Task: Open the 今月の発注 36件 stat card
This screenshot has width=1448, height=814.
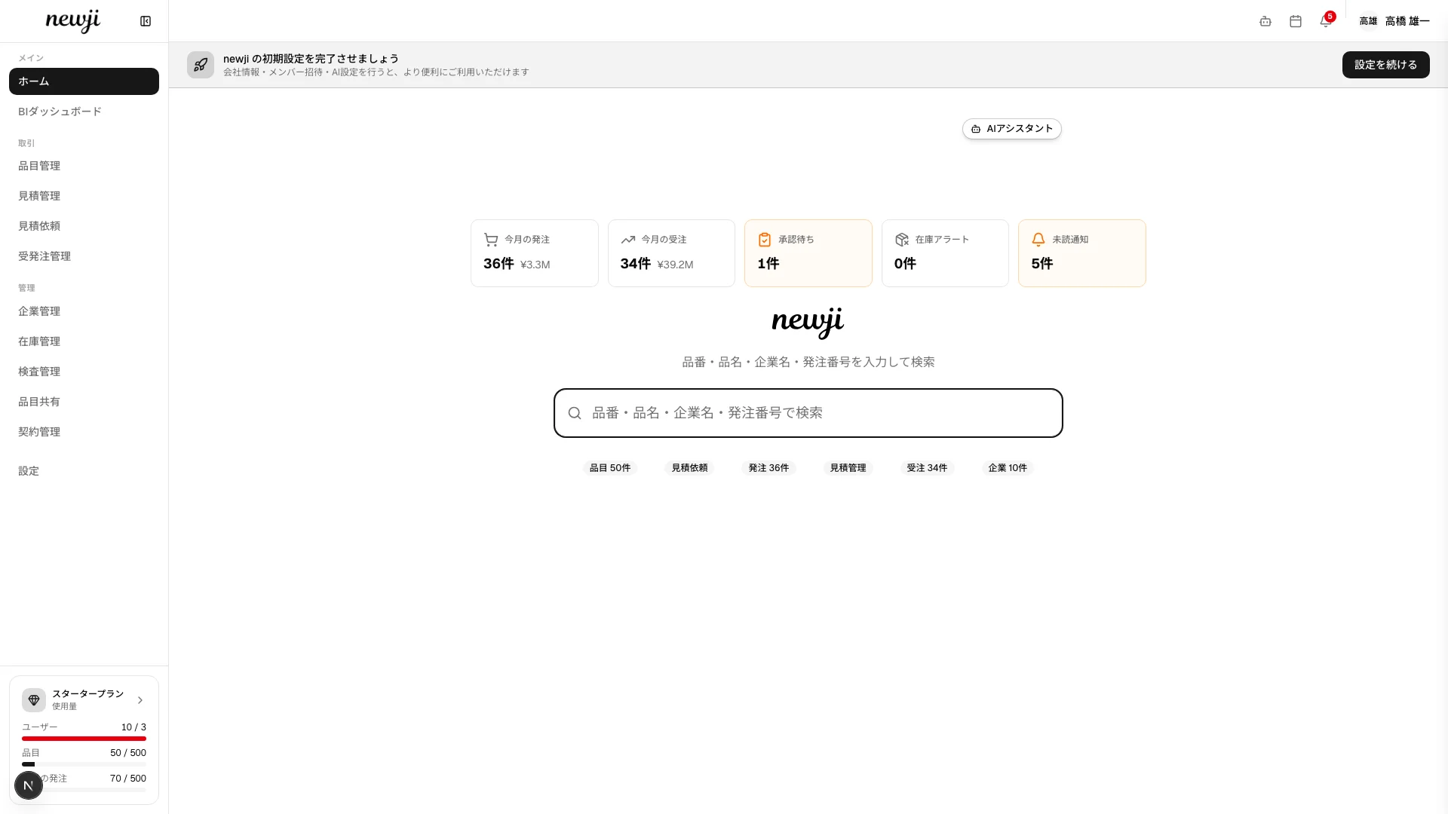Action: [535, 253]
